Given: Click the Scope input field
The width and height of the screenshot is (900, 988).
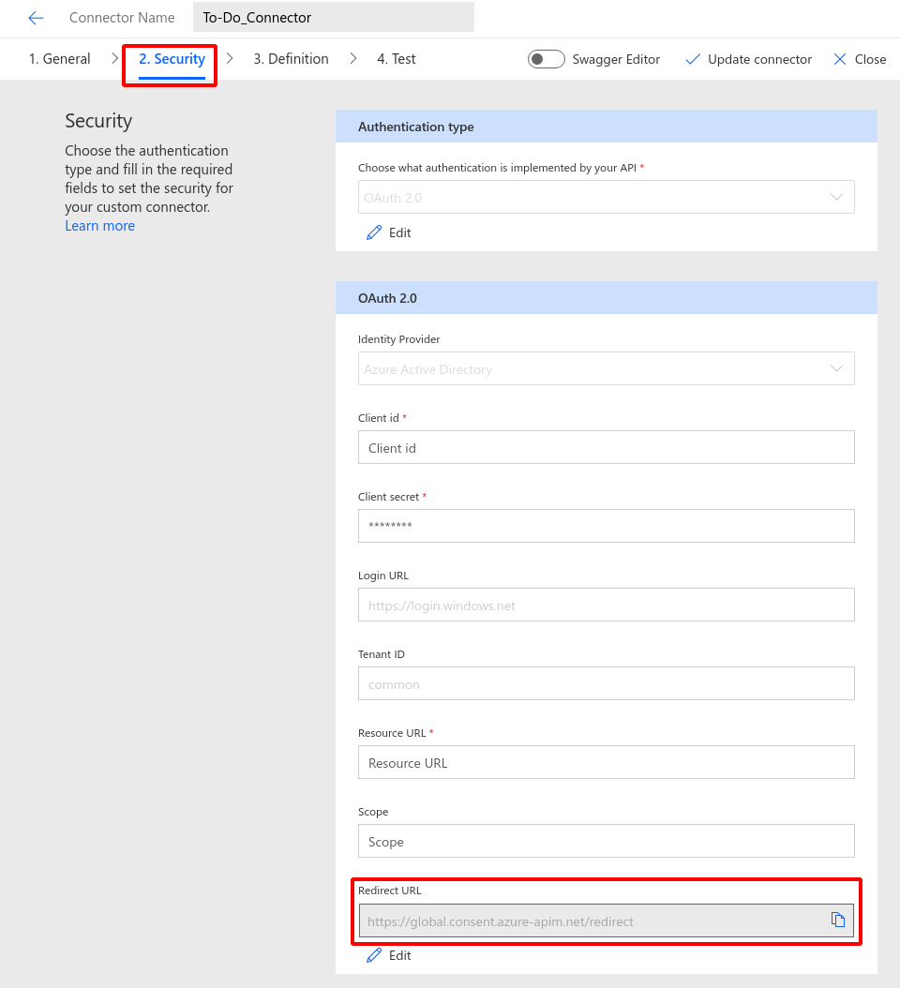Looking at the screenshot, I should pyautogui.click(x=607, y=841).
